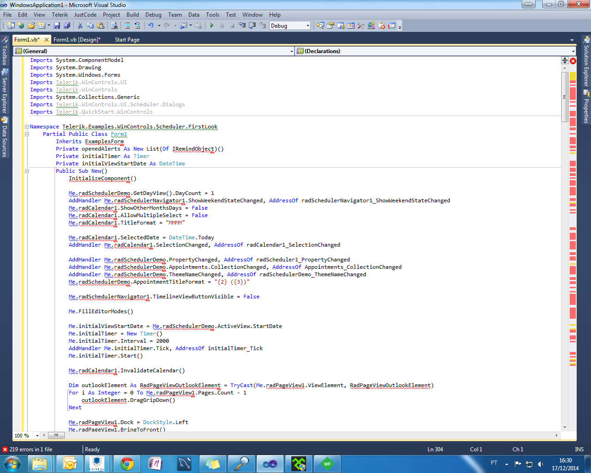Click the JustCode red error indicator in the margin
Image resolution: width=591 pixels, height=473 pixels.
coord(573,61)
